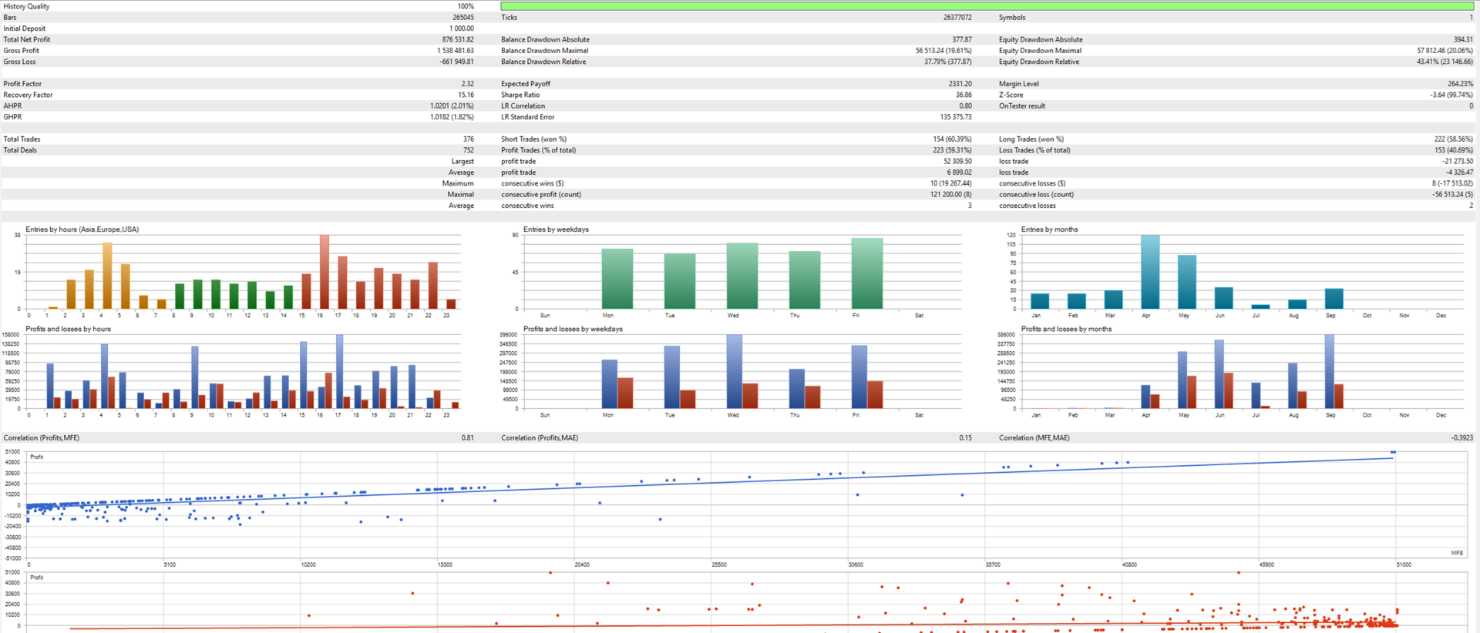The width and height of the screenshot is (1480, 633).
Task: Click the Friday bar in Entries by weekdays
Action: (867, 273)
